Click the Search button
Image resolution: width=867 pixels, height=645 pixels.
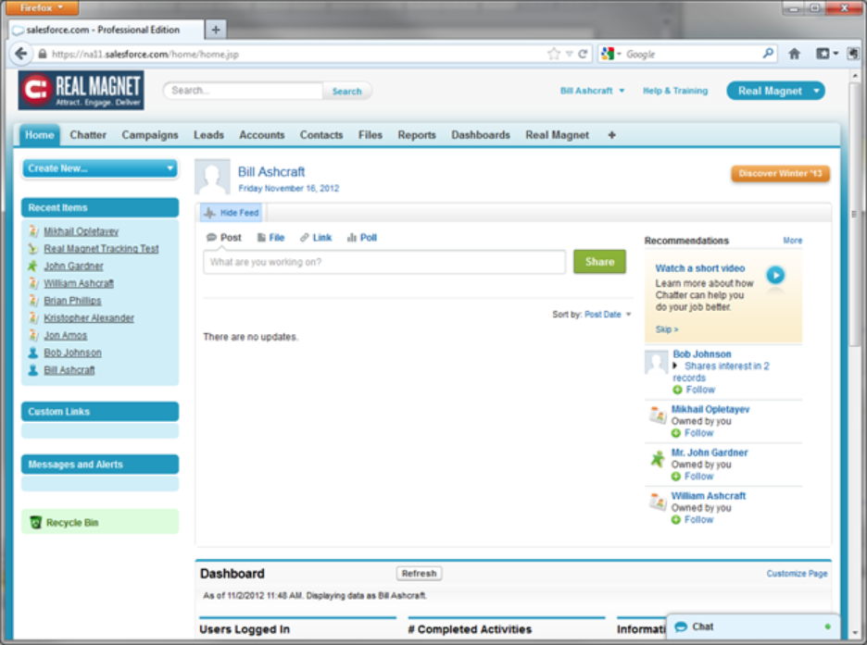point(346,91)
